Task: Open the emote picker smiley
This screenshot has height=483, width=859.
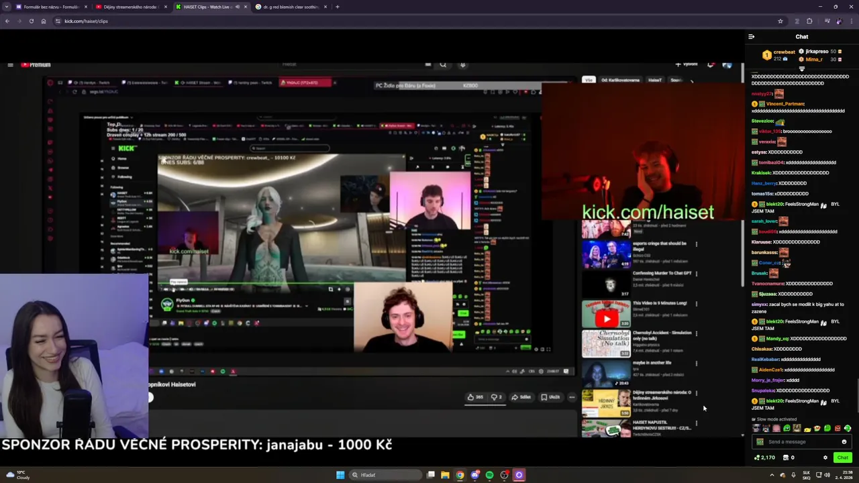Action: pos(844,441)
